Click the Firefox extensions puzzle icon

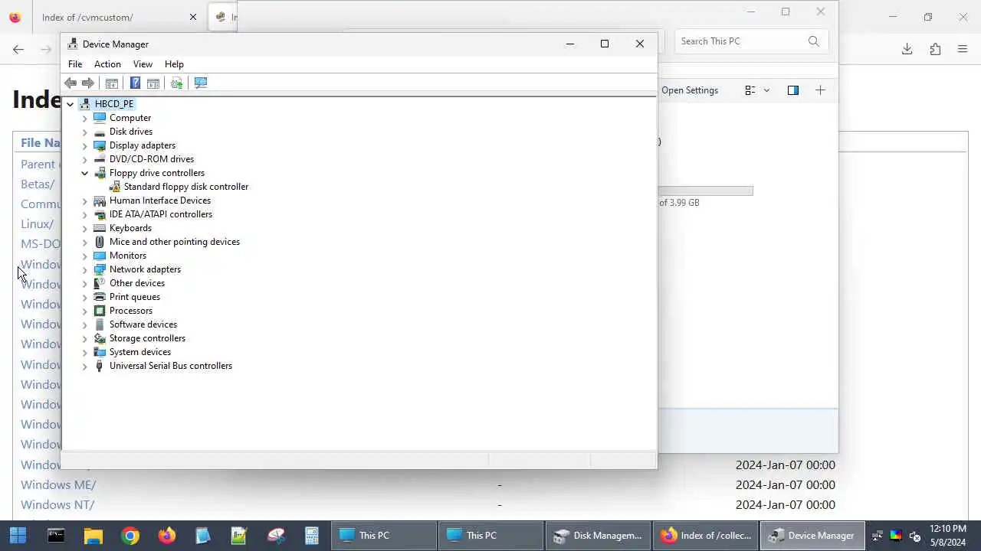(x=935, y=49)
